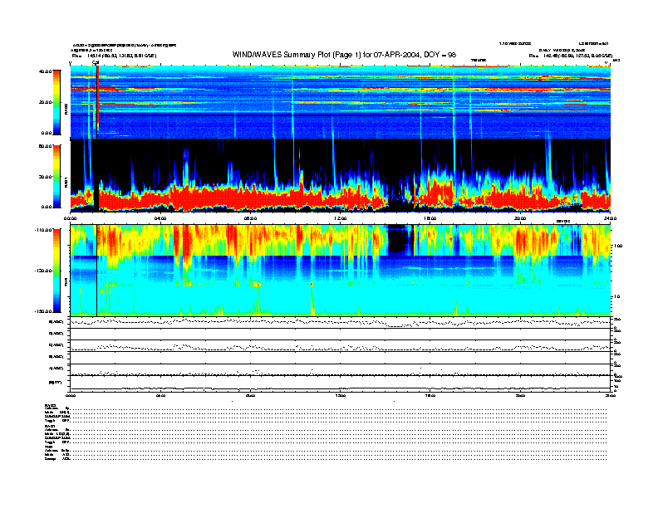Image resolution: width=658 pixels, height=508 pixels.
Task: Click the TNR status heading at bottom
Action: point(50,447)
